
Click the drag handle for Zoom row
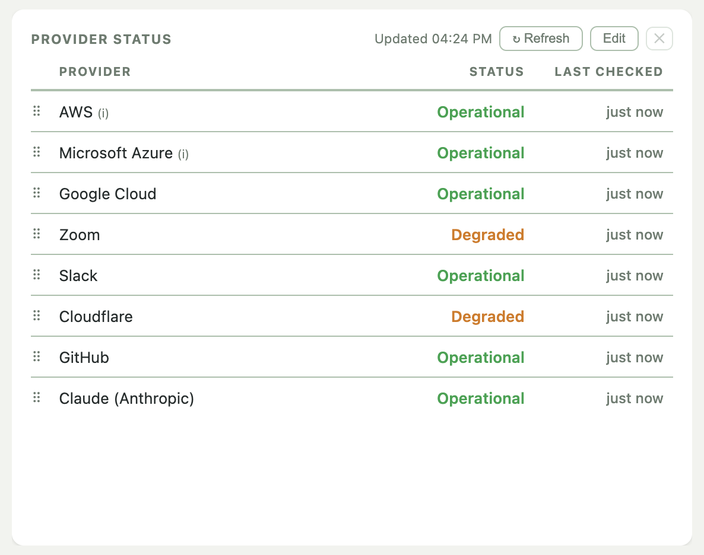tap(37, 234)
